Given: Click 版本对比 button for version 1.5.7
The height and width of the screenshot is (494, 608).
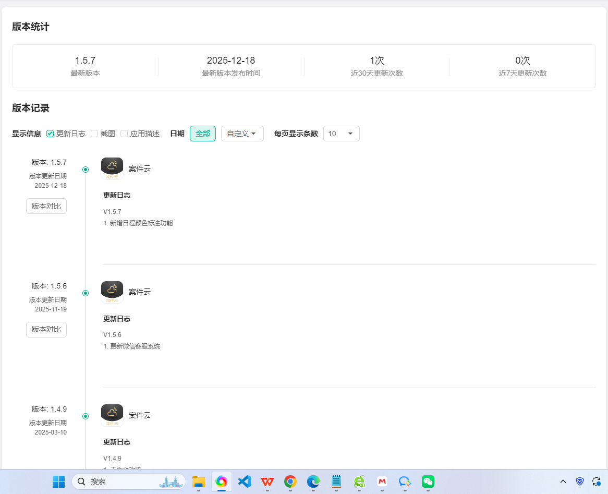Looking at the screenshot, I should click(x=46, y=206).
